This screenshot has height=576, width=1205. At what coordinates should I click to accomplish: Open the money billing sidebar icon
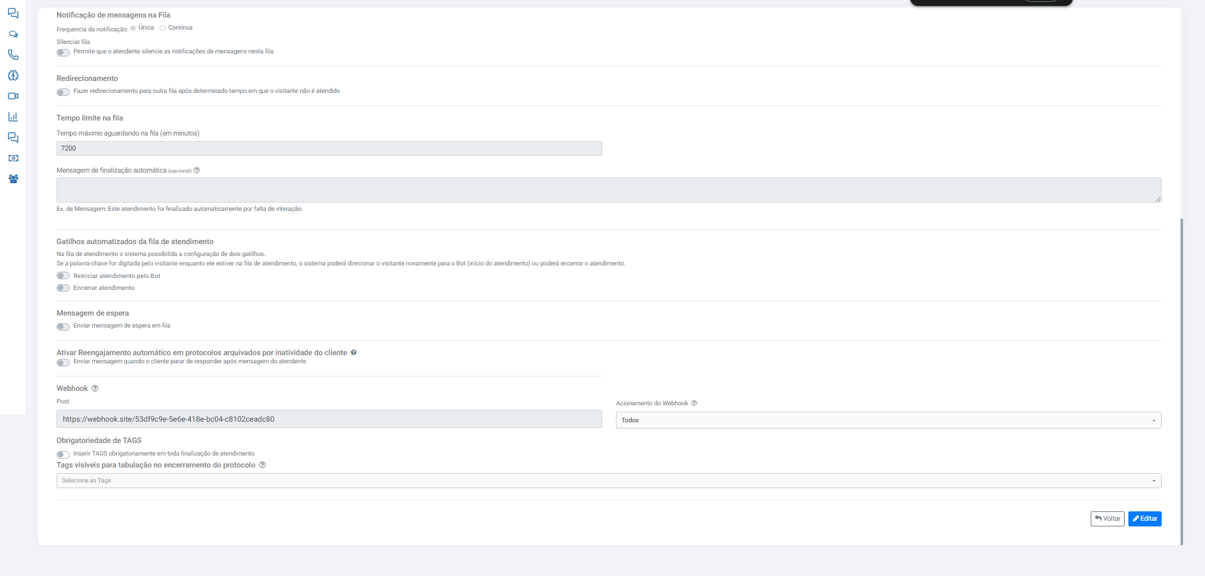[13, 158]
